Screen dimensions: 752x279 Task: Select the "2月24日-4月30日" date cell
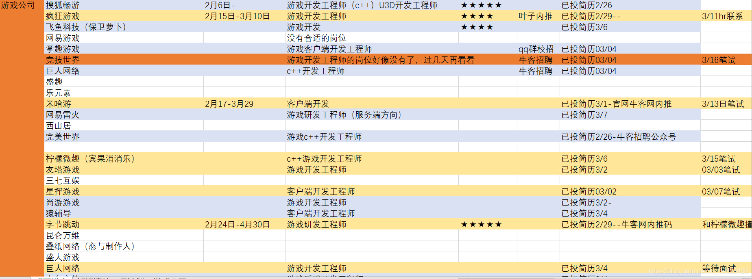pos(244,224)
